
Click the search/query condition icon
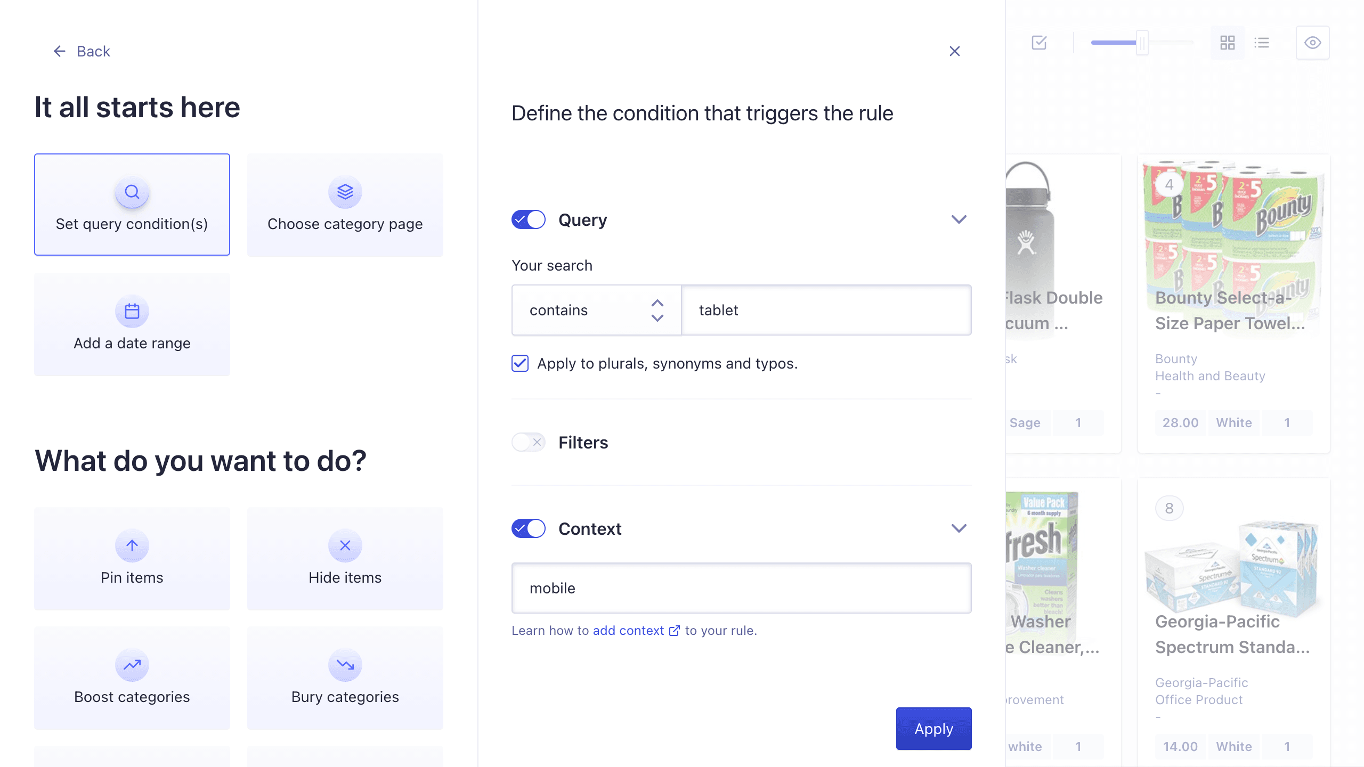point(131,192)
